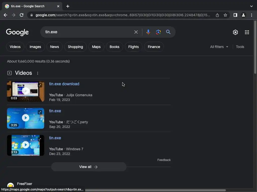Play the 3:25 tin.exe video thumbnail

(x=26, y=118)
